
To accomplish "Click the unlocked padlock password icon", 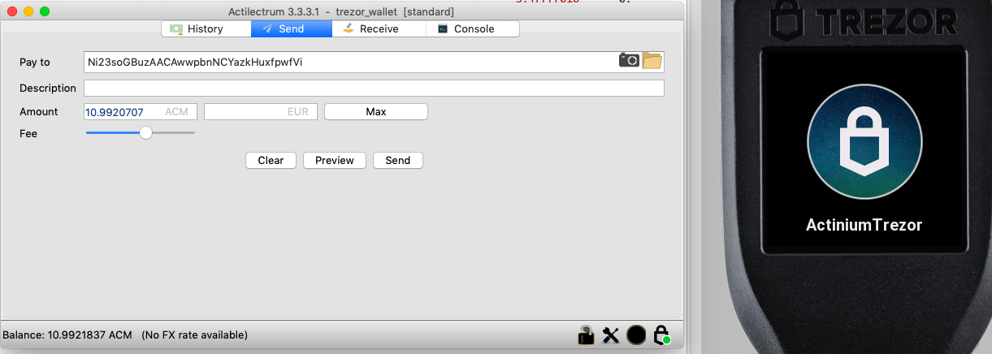I will pyautogui.click(x=586, y=334).
